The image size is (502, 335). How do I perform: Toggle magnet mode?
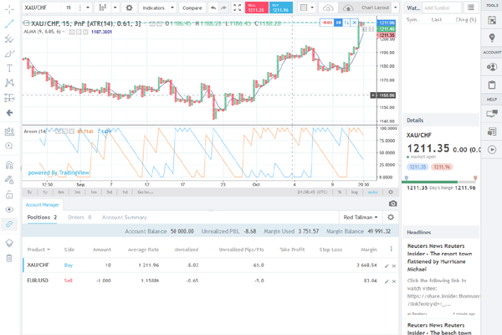[x=9, y=165]
